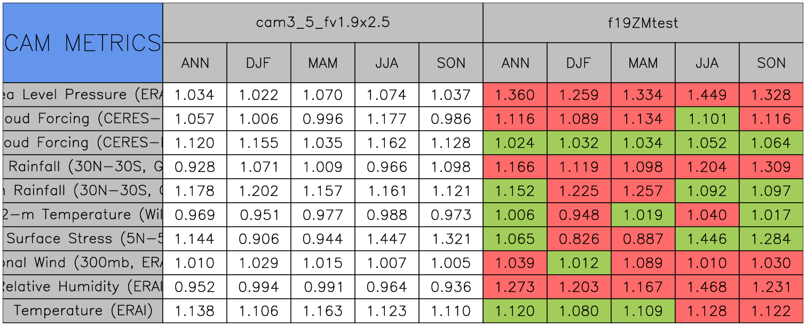The image size is (806, 326).
Task: Click the DJF header under f19ZMtest
Action: coord(579,63)
